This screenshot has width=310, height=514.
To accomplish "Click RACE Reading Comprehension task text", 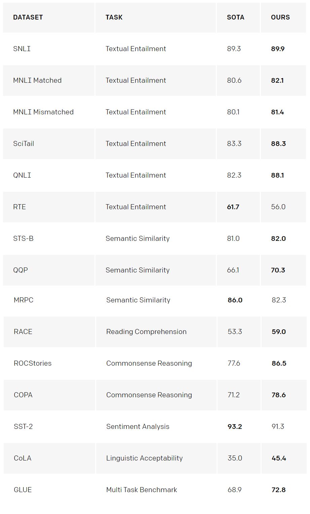I will click(x=146, y=332).
